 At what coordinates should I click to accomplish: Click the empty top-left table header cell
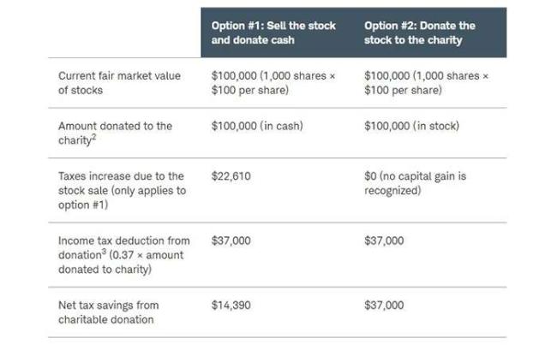coord(124,33)
